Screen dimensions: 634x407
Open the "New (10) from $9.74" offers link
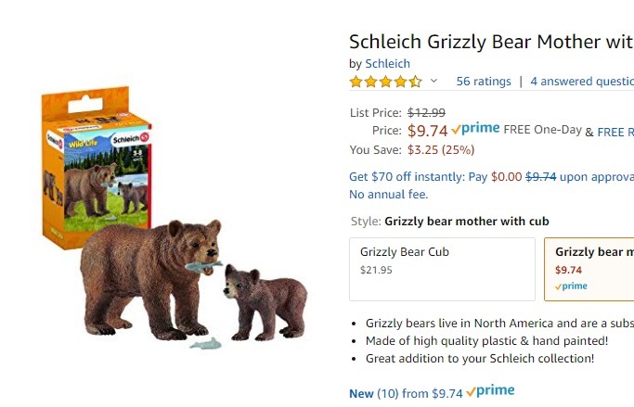(x=405, y=393)
